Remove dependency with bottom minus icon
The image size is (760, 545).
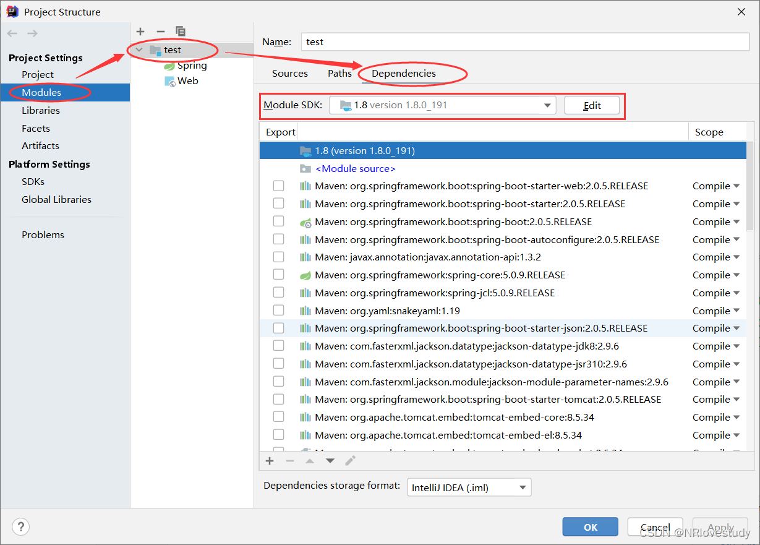pyautogui.click(x=289, y=461)
